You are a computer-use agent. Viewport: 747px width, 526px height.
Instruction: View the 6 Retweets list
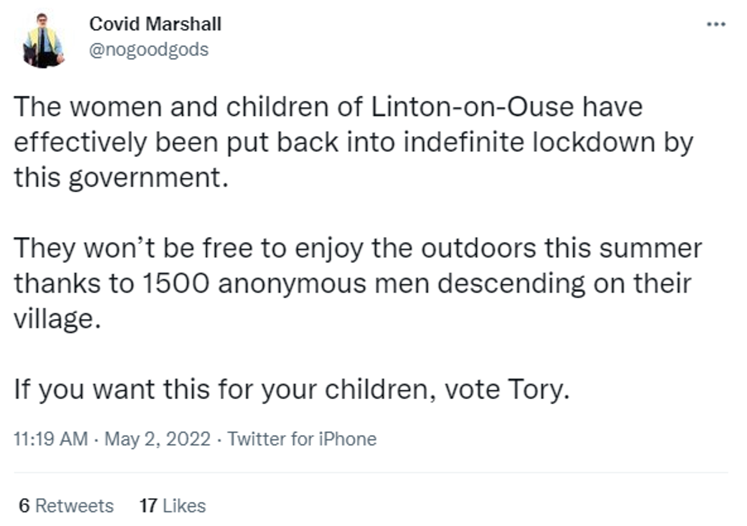[x=66, y=506]
